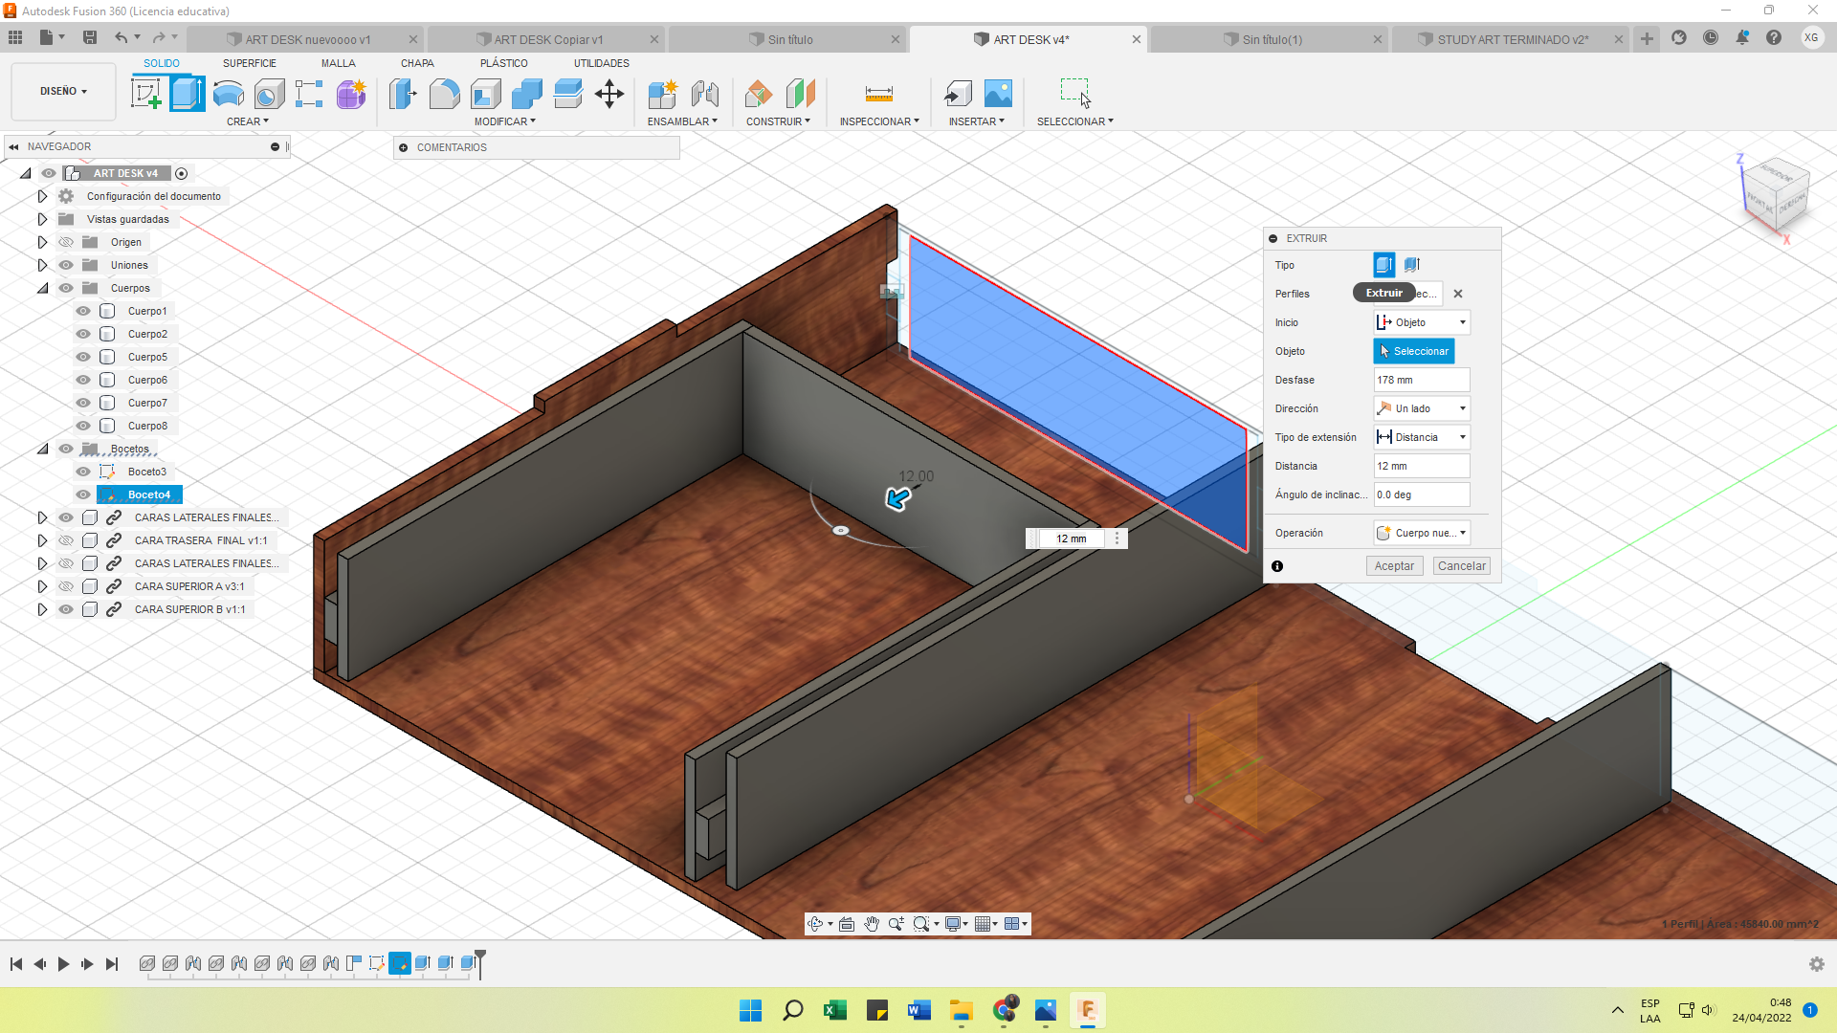The image size is (1837, 1033).
Task: Select the Move/Copy arrows tool
Action: [x=609, y=94]
